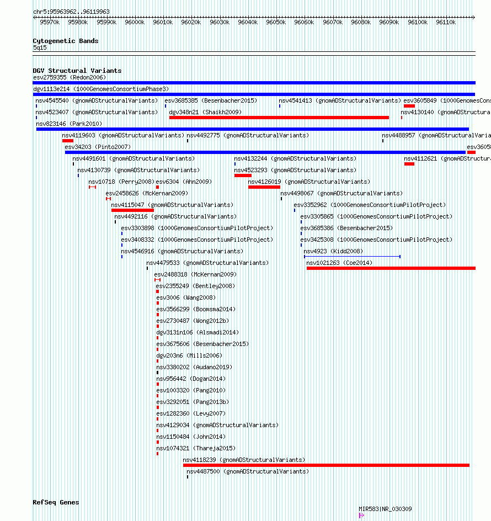Select the esv2458626 (McKernan2009) bracket glyph
Screen dimensions: 491x521
point(108,199)
